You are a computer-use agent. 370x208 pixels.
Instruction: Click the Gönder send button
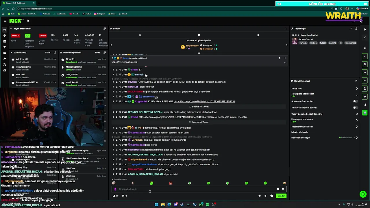[x=281, y=196]
